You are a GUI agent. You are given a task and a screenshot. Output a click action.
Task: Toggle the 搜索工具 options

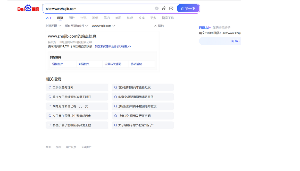point(168,18)
